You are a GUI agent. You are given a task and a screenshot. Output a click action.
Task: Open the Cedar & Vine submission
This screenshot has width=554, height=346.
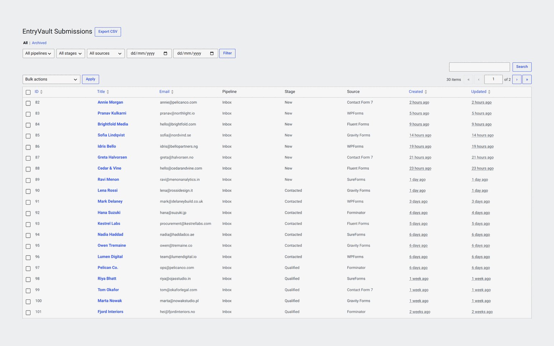coord(109,168)
